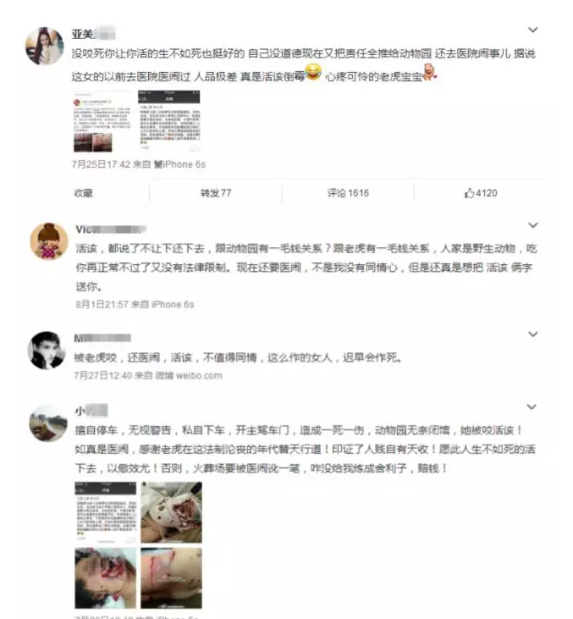The image size is (573, 619).
Task: Open the top-left image in the fourth post
Action: coord(105,512)
